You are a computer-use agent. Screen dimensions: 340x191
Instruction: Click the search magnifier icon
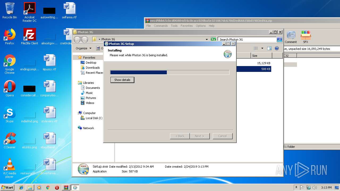(279, 40)
